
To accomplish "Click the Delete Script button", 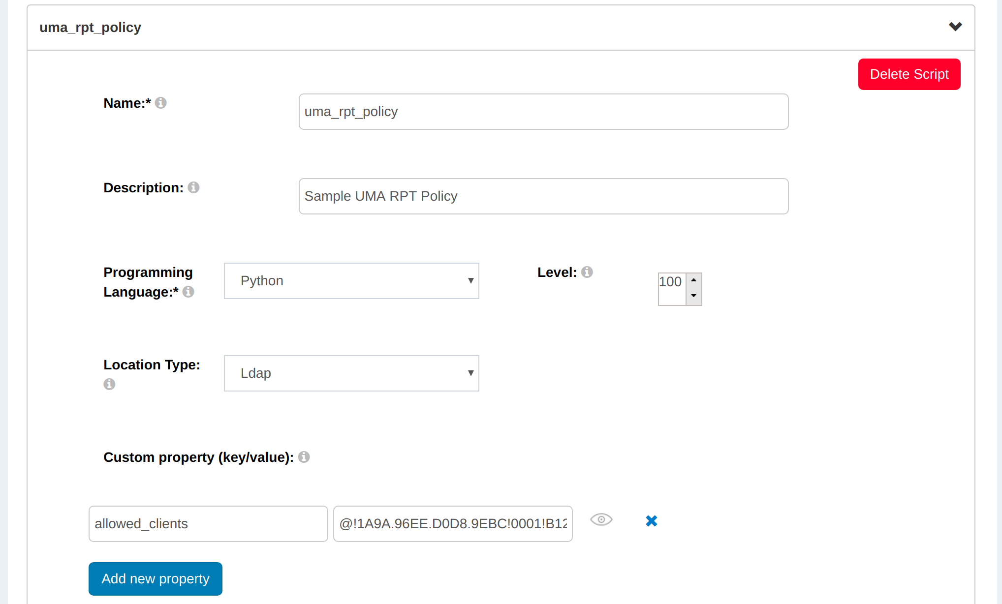I will point(909,74).
